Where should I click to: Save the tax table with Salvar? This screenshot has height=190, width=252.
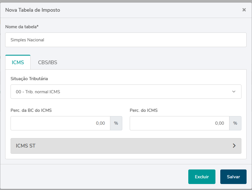[233, 177]
